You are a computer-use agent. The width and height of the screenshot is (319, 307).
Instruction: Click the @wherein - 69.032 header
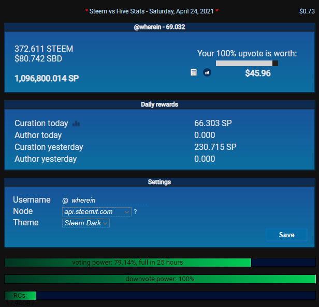click(x=160, y=27)
